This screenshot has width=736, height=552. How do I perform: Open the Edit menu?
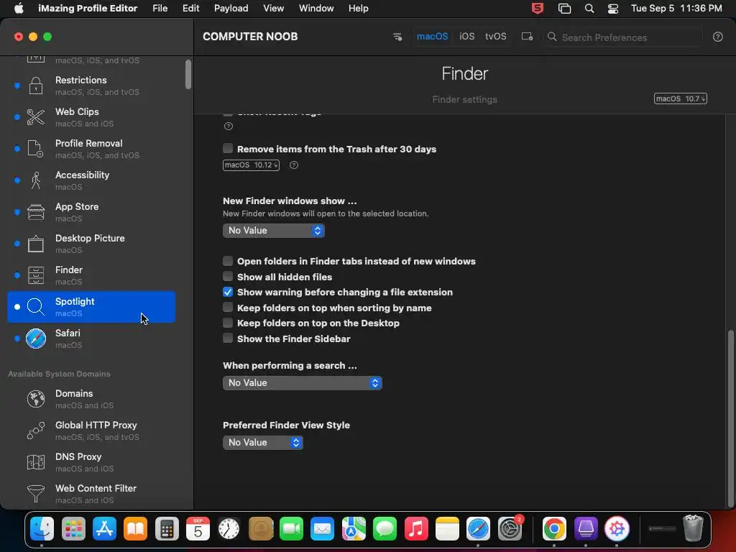click(x=190, y=9)
